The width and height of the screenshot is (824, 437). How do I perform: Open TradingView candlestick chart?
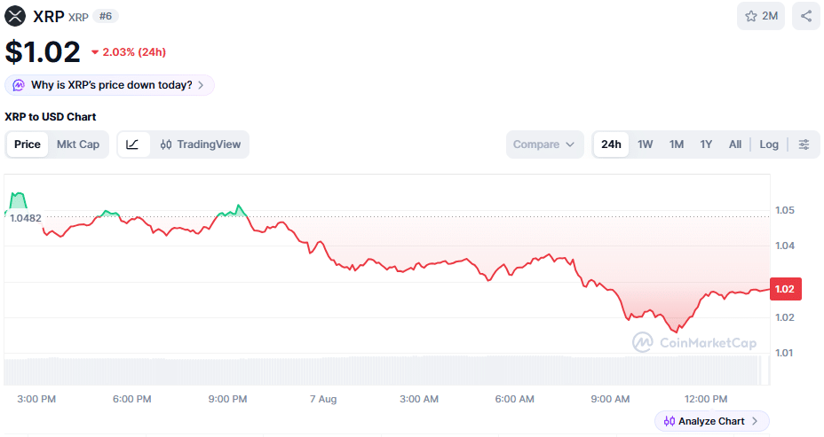click(x=201, y=144)
